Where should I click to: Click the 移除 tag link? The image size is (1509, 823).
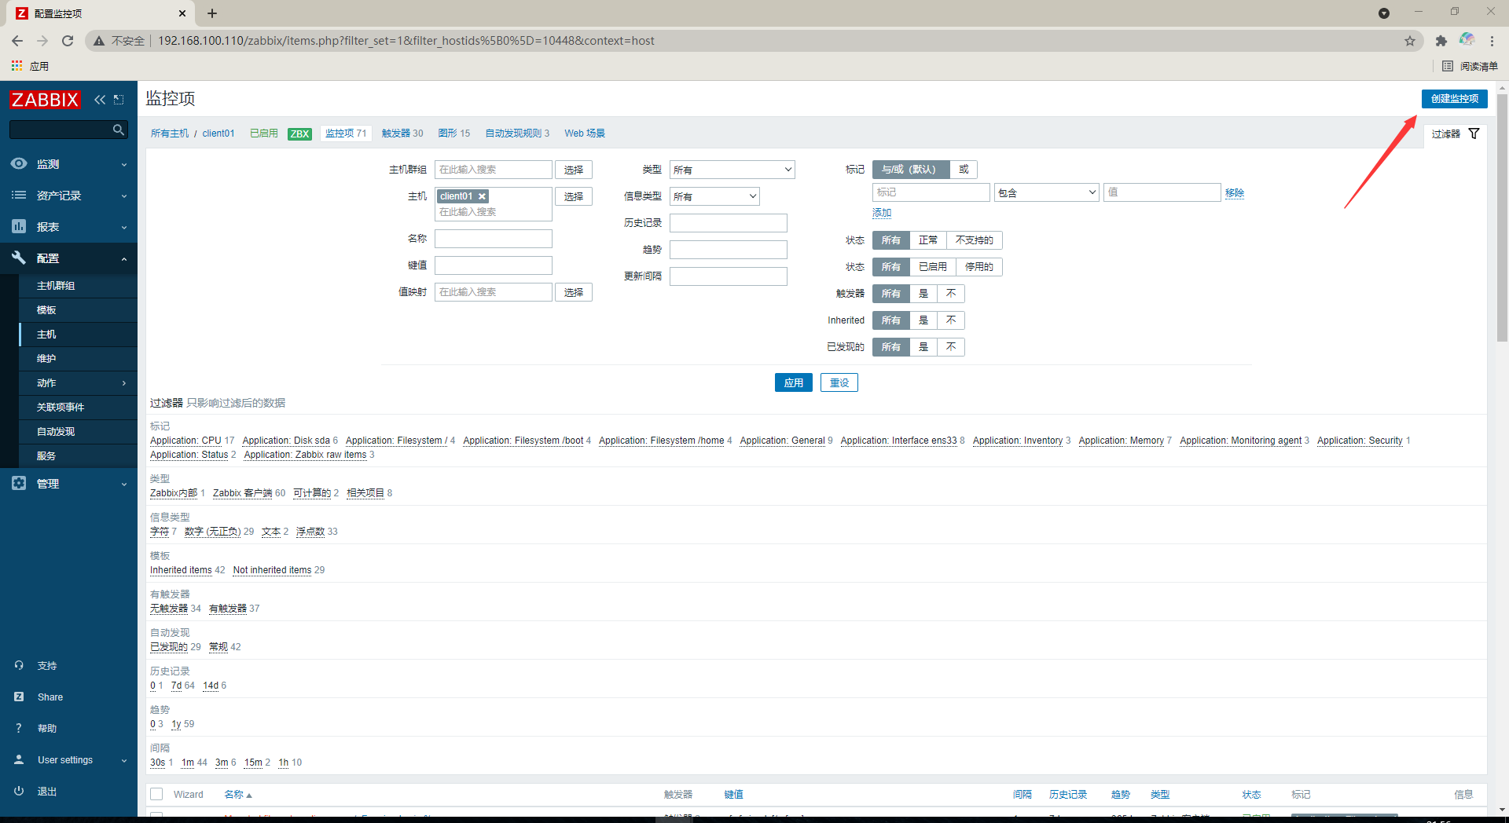[x=1234, y=192]
